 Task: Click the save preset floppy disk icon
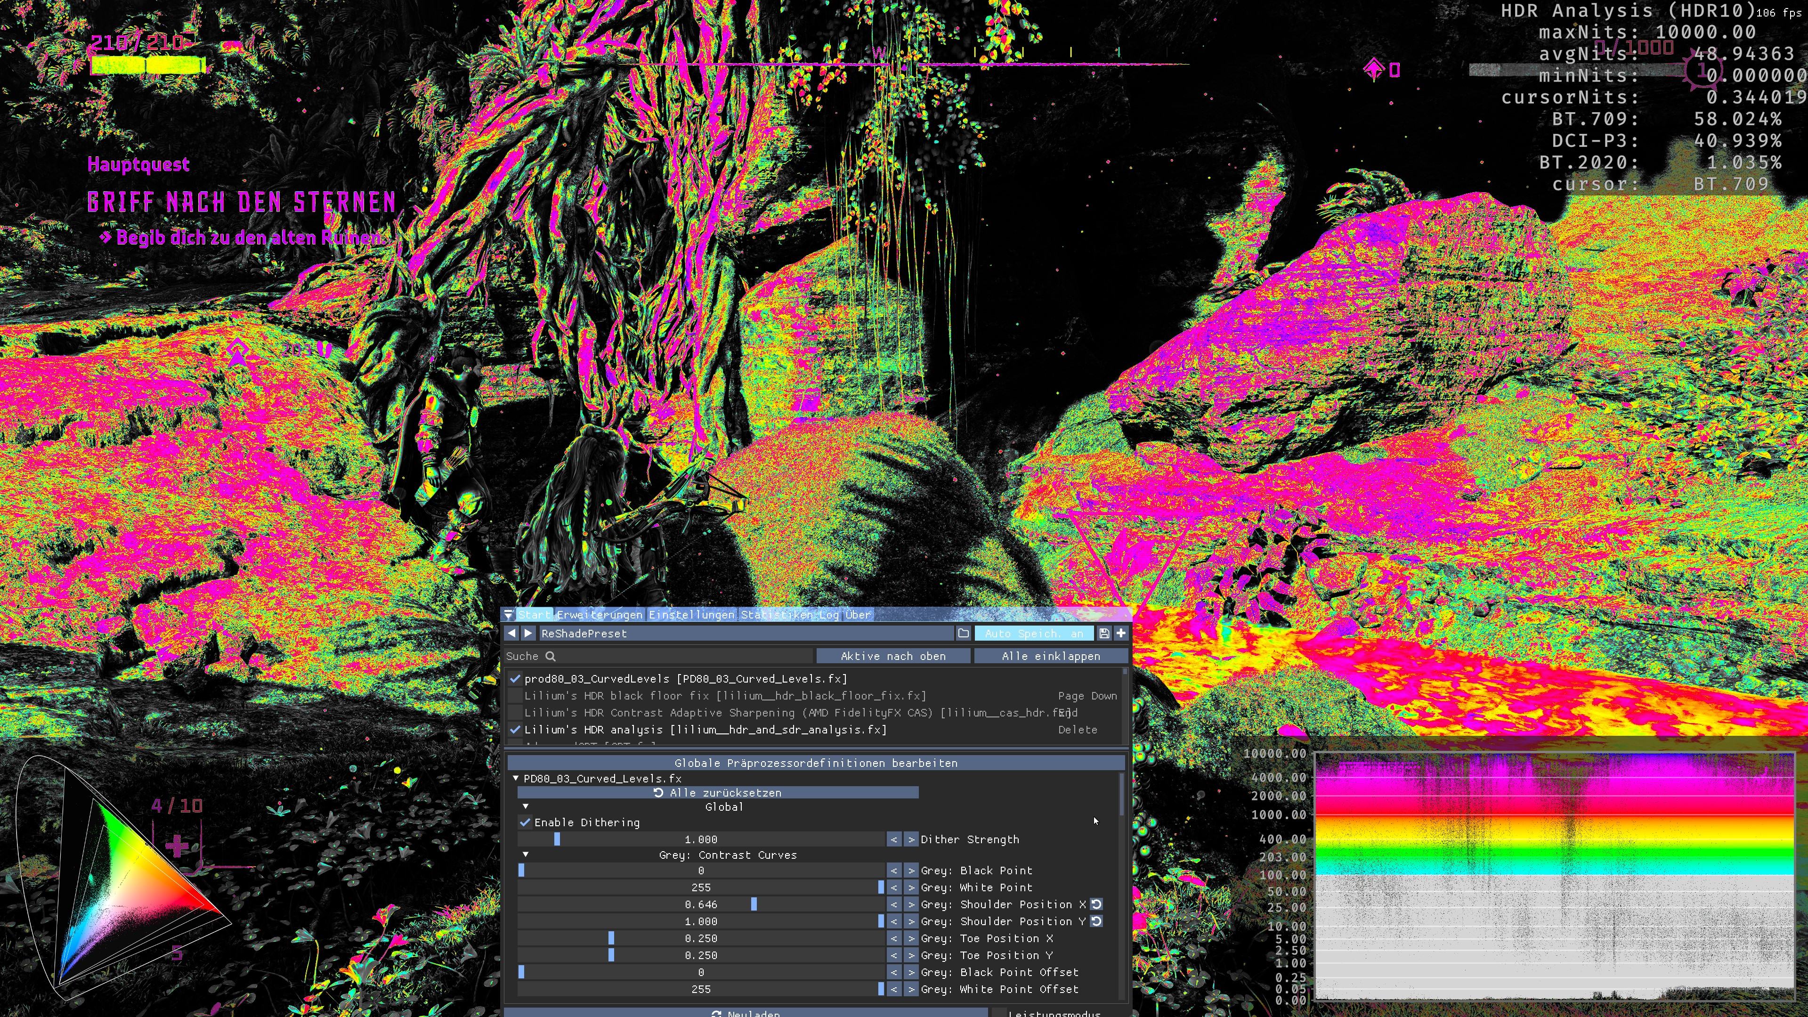(1104, 633)
